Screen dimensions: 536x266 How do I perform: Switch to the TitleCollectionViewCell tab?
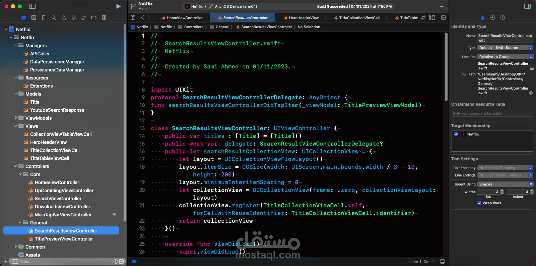(x=356, y=18)
